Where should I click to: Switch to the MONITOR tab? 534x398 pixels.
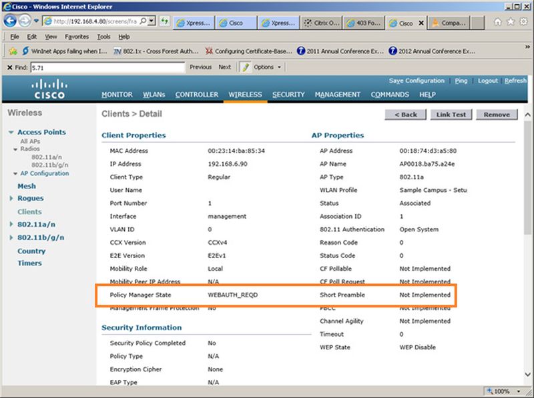(x=117, y=95)
